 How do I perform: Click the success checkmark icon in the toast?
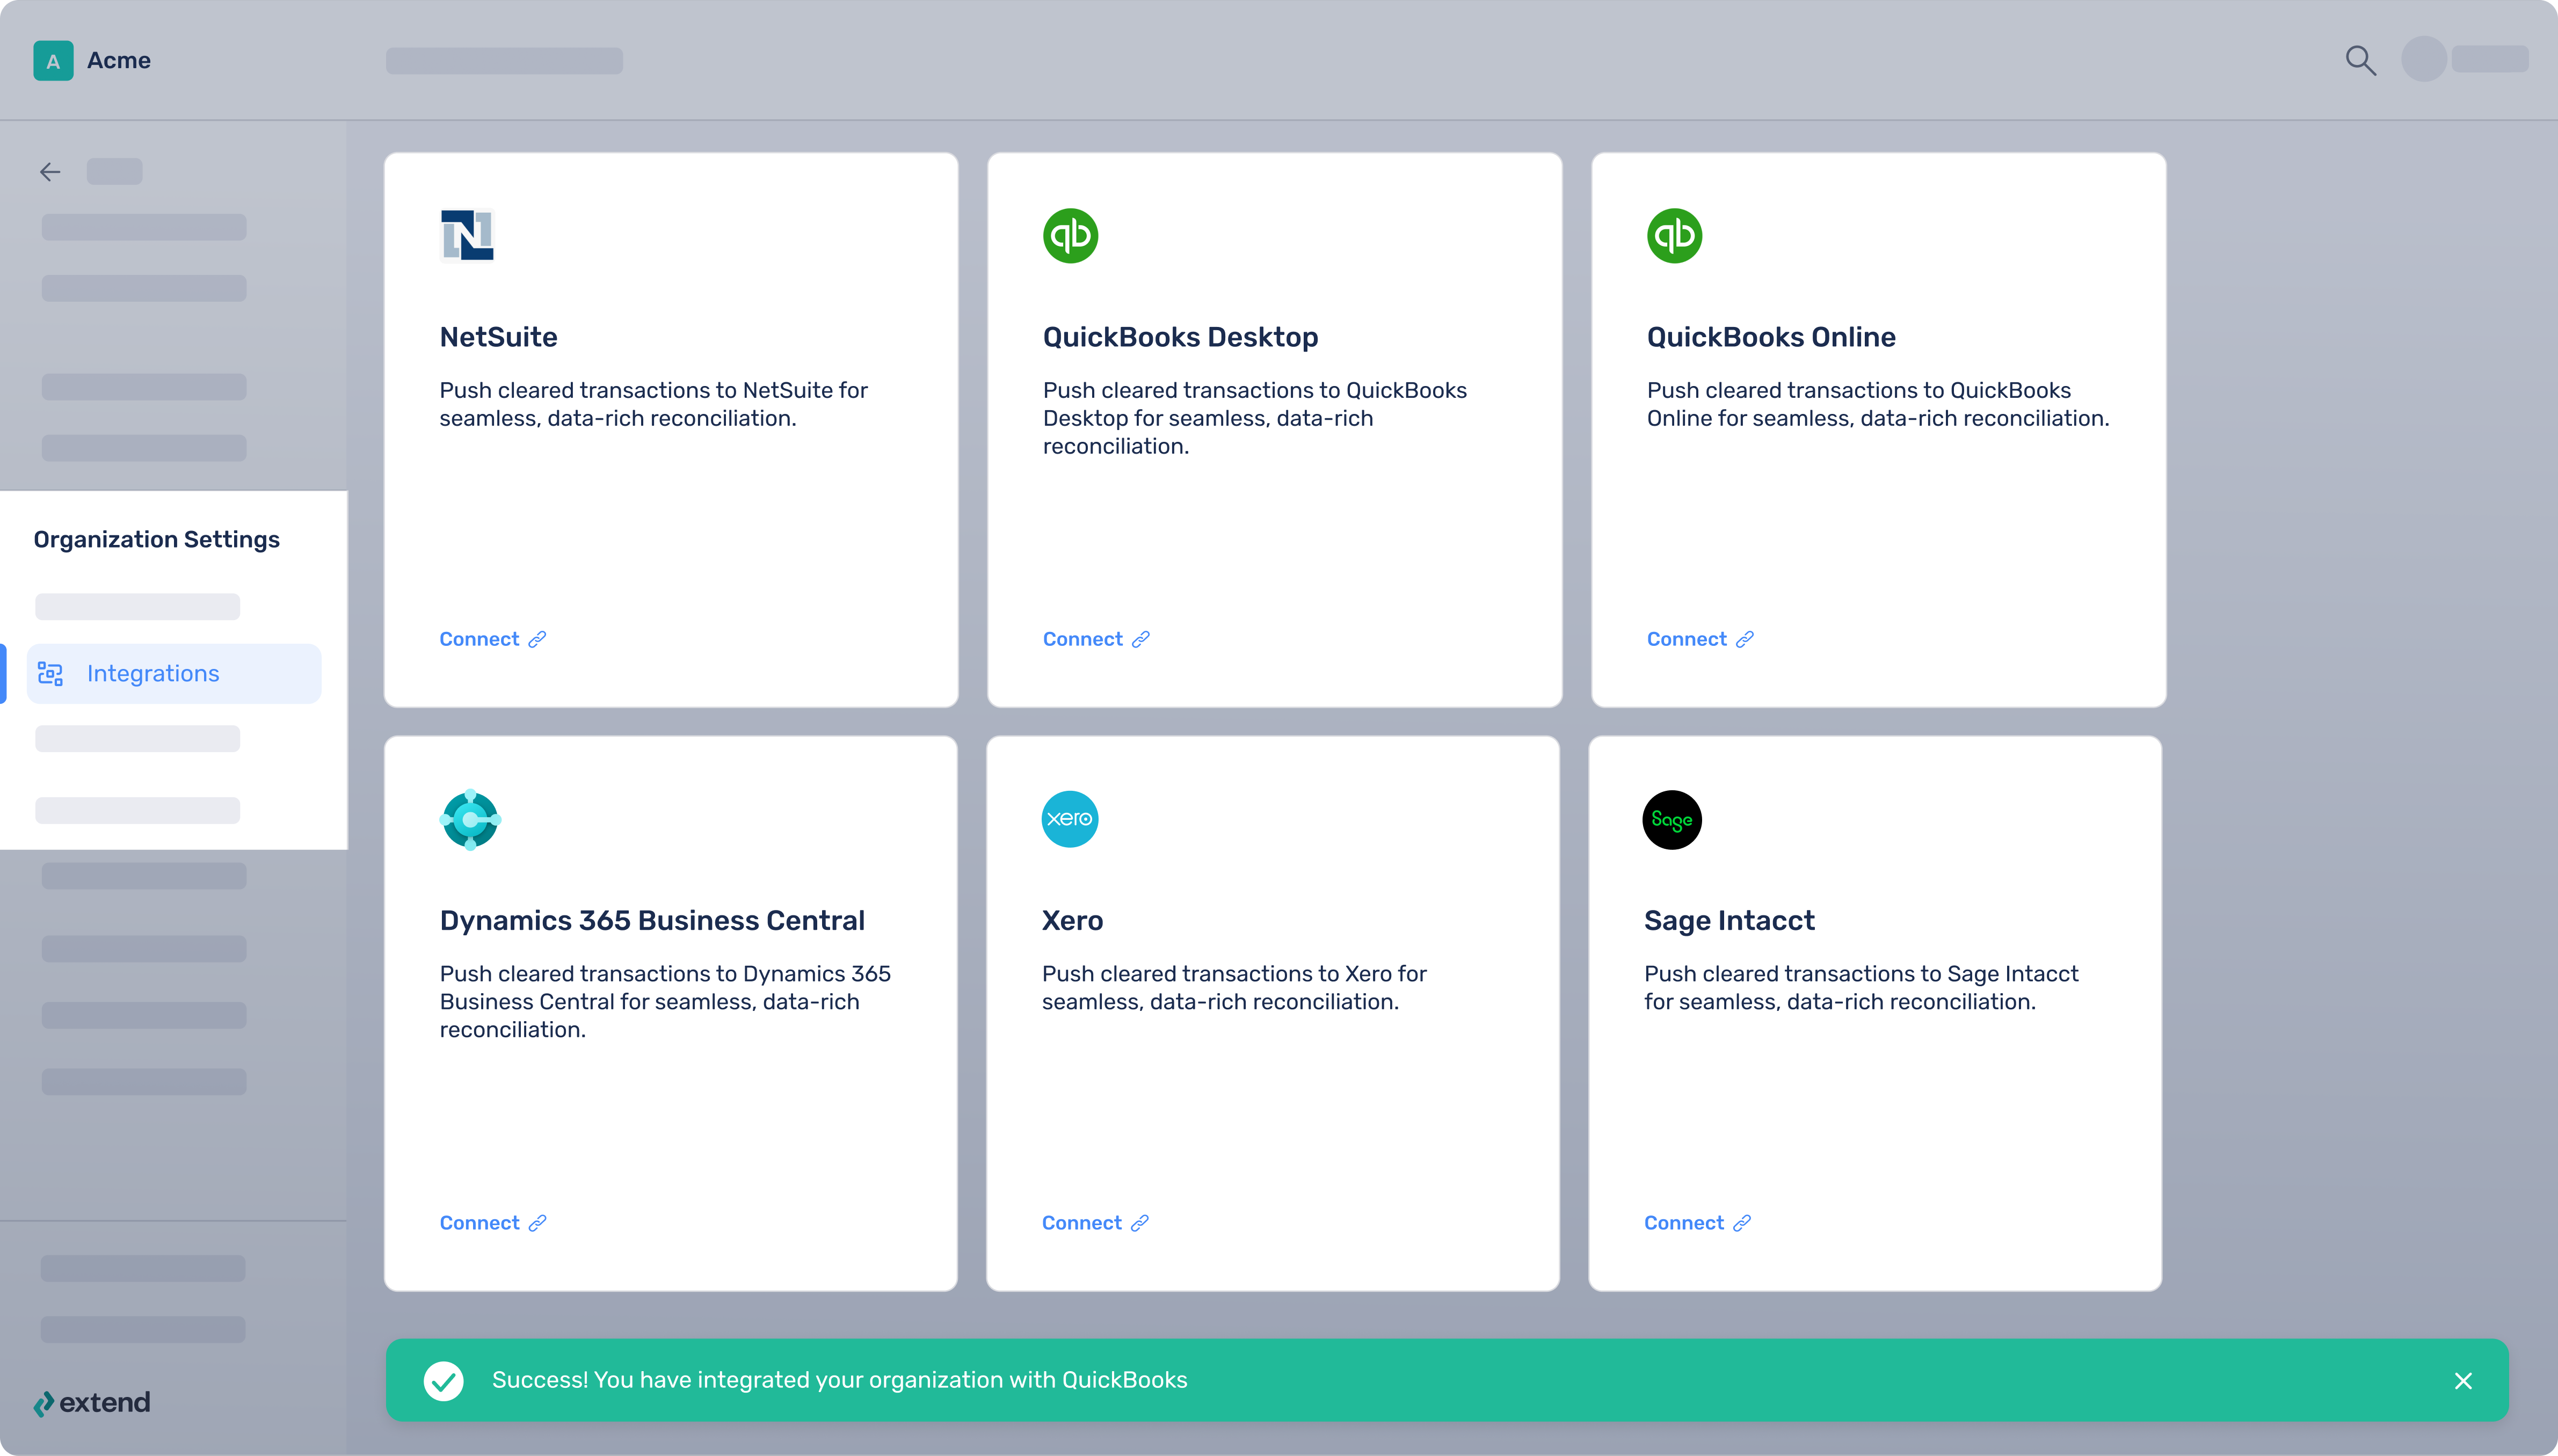443,1380
